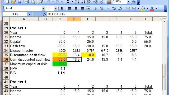Sort ascending A to Z
Image resolution: width=169 pixels, height=95 pixels.
point(77,2)
